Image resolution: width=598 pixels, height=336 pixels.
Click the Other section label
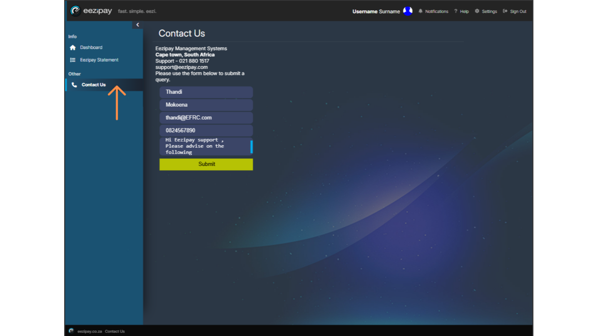(74, 74)
